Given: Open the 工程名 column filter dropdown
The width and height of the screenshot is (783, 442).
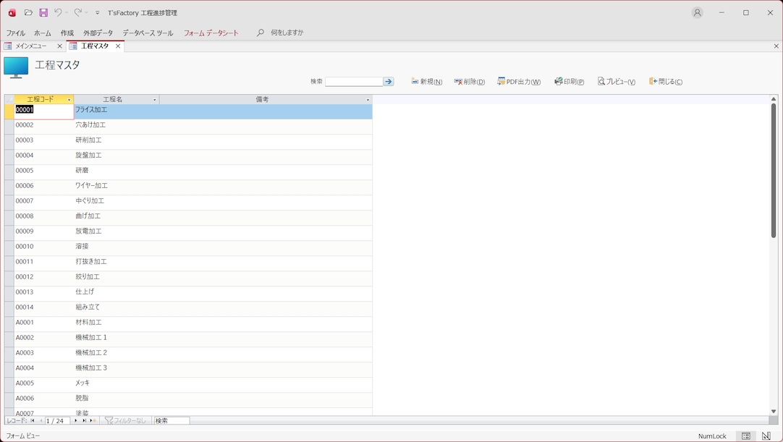Looking at the screenshot, I should coord(155,100).
